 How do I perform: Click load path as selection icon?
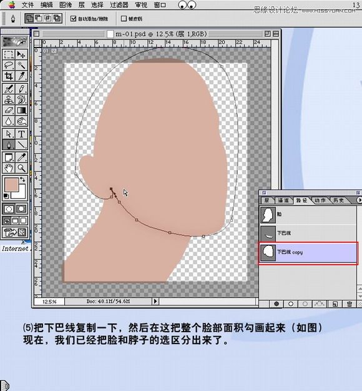[x=305, y=303]
